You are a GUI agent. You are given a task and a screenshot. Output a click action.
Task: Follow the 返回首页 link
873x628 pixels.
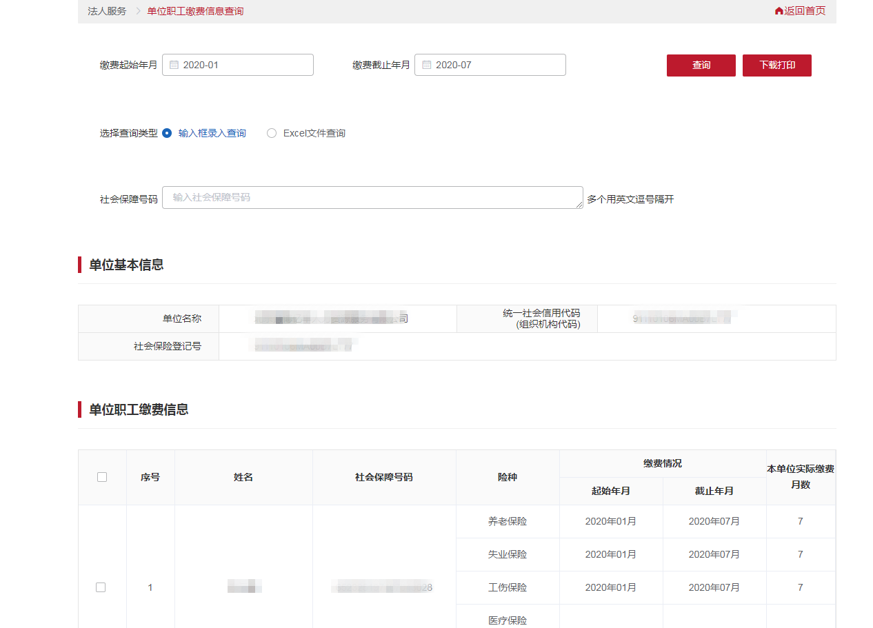coord(803,10)
